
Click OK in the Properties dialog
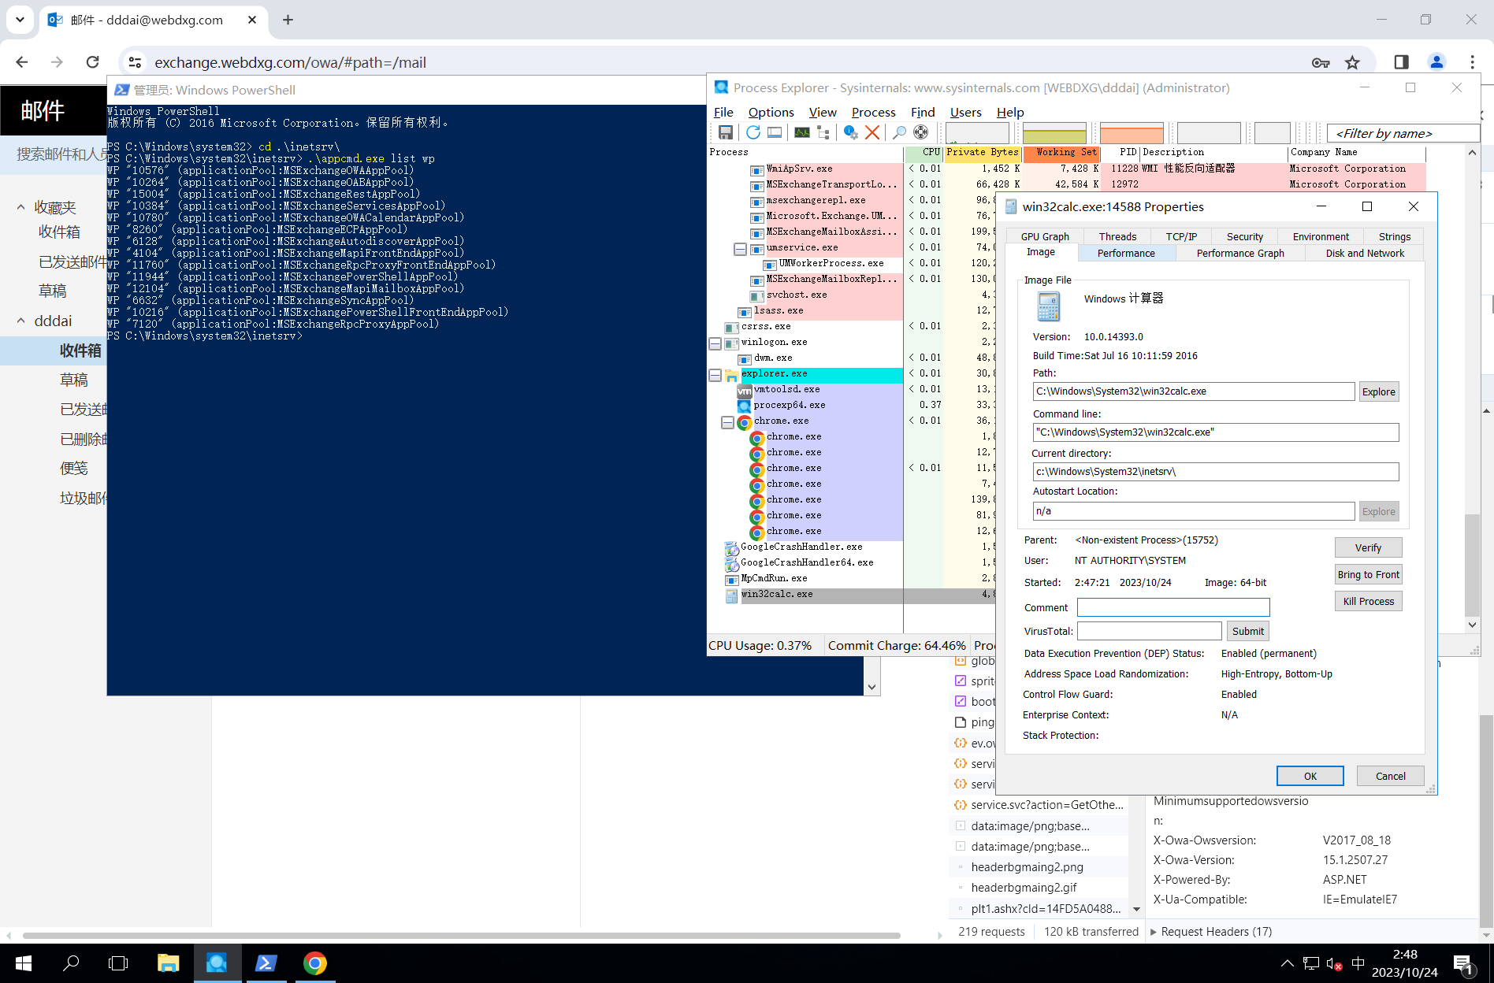(1310, 776)
